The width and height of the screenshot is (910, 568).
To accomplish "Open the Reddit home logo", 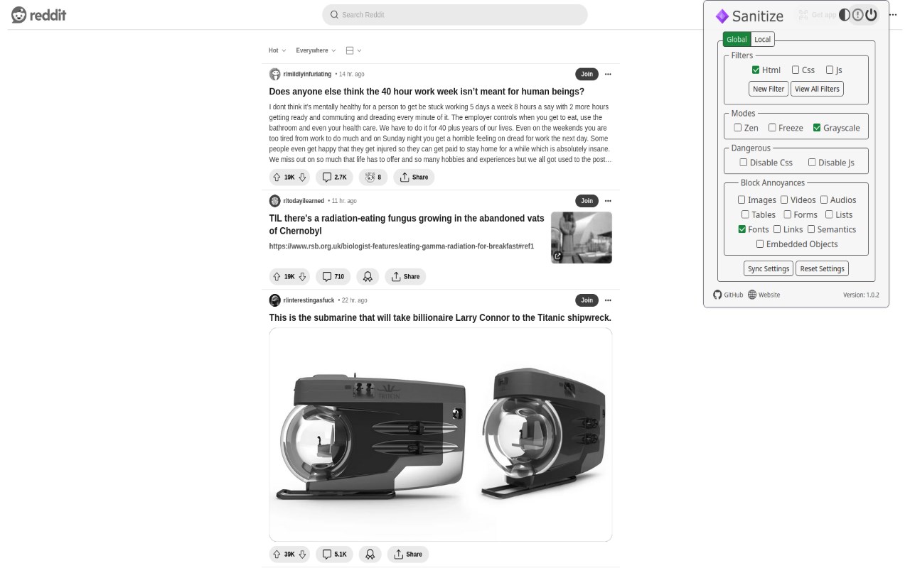I will click(x=39, y=14).
